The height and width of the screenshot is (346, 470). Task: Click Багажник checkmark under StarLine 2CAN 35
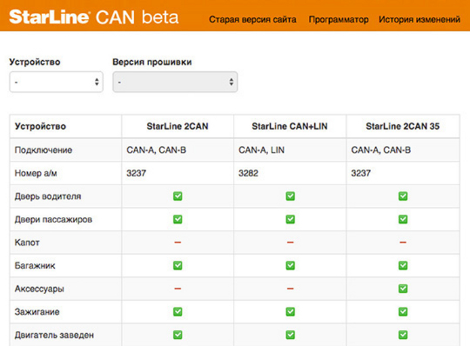coord(403,266)
